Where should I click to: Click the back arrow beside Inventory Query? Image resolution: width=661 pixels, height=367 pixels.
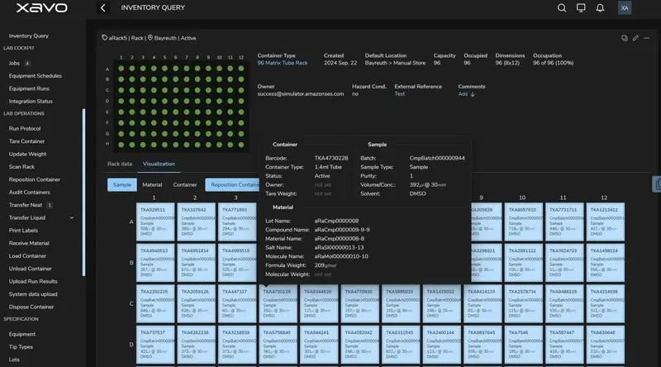pos(102,7)
